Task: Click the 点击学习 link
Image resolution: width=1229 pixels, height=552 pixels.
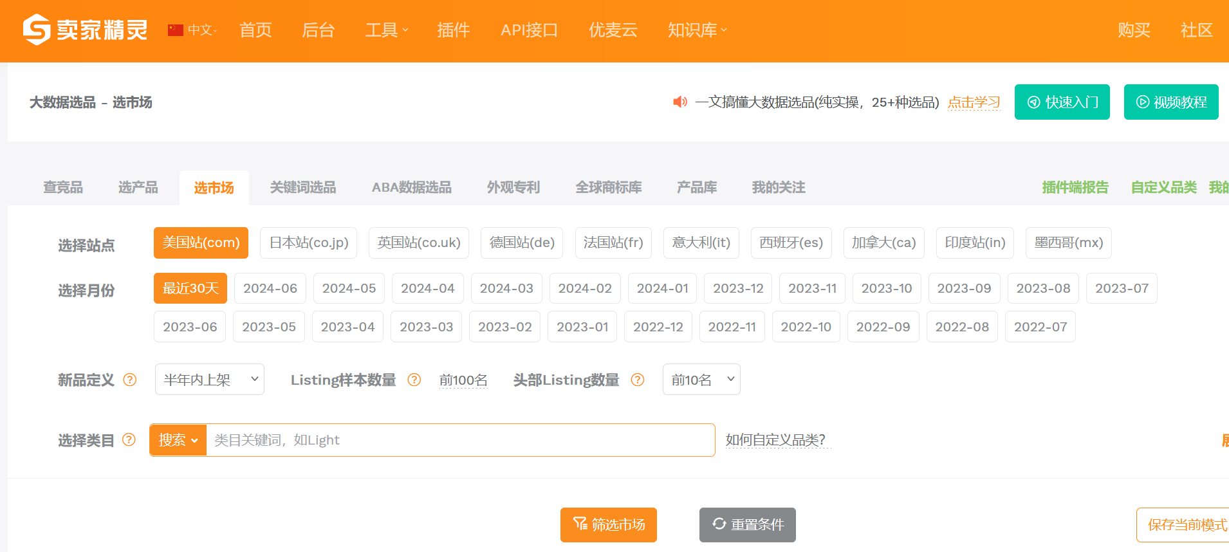Action: [x=974, y=102]
